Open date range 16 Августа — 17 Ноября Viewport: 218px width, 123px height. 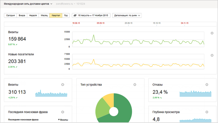click(x=91, y=16)
